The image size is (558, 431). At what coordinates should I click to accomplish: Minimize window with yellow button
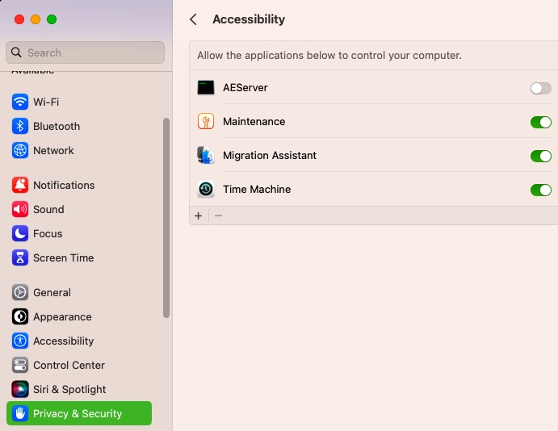[x=36, y=19]
